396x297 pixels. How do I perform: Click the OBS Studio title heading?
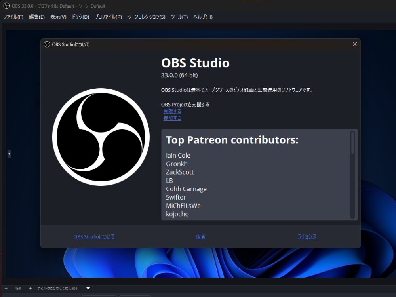(196, 63)
